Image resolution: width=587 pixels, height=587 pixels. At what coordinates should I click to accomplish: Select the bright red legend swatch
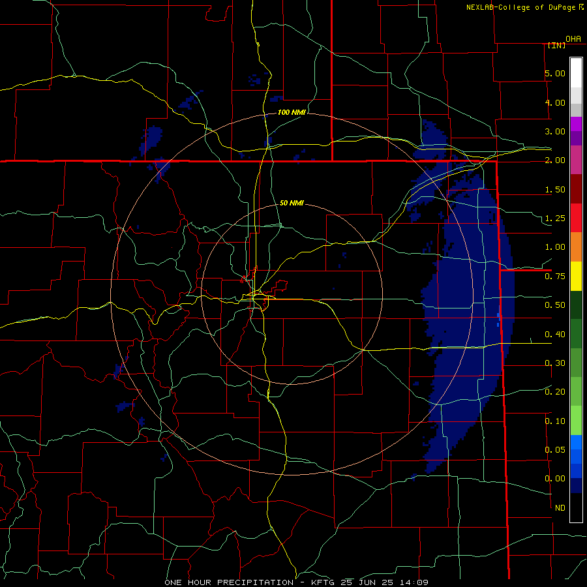click(576, 218)
